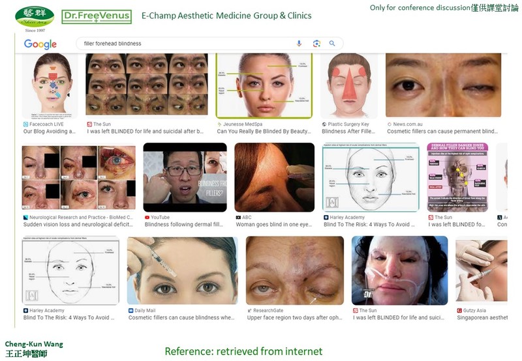Click the Google logo

(x=40, y=44)
